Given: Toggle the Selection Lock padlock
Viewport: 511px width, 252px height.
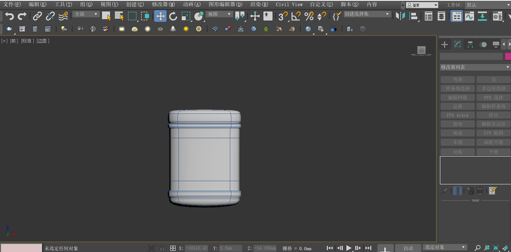Looking at the screenshot, I should pyautogui.click(x=162, y=248).
